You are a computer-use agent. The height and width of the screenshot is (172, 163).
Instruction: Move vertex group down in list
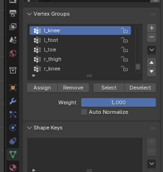pos(152,72)
